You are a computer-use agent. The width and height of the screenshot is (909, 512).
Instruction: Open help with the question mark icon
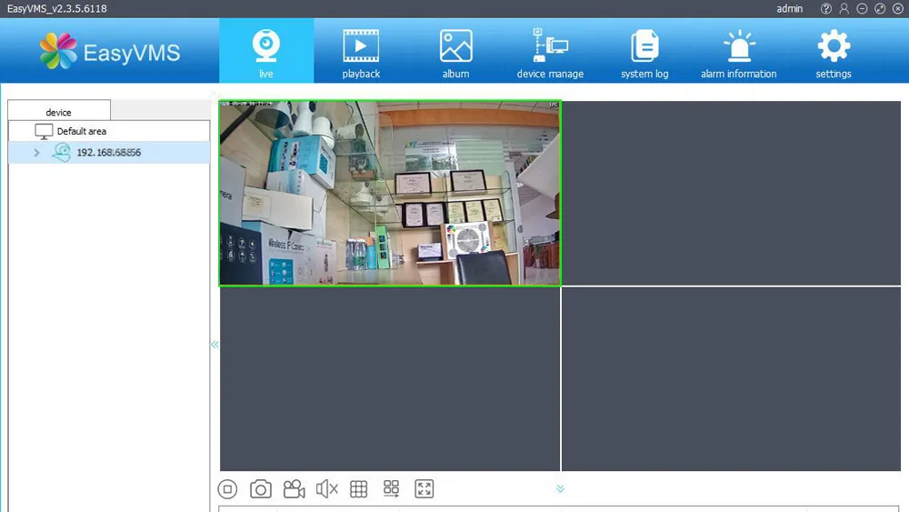coord(826,9)
